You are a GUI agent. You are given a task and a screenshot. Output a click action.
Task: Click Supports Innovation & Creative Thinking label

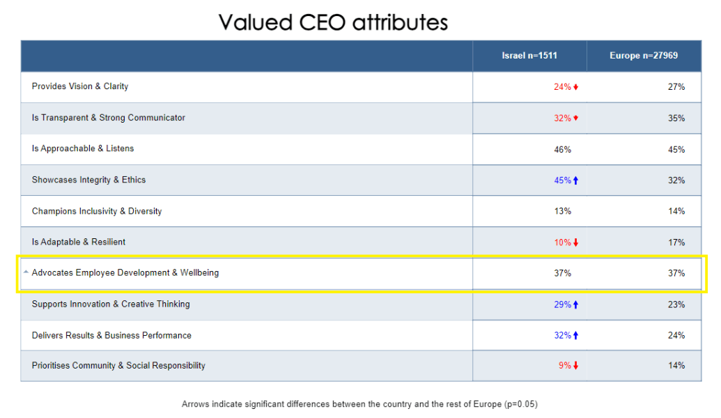111,304
